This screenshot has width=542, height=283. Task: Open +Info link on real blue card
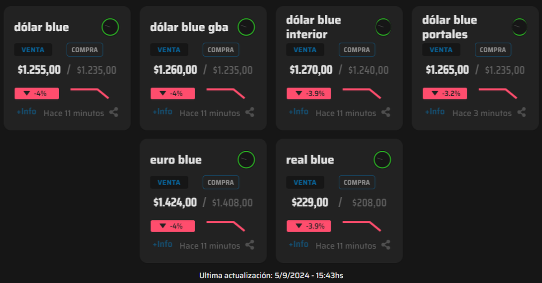[x=299, y=244]
